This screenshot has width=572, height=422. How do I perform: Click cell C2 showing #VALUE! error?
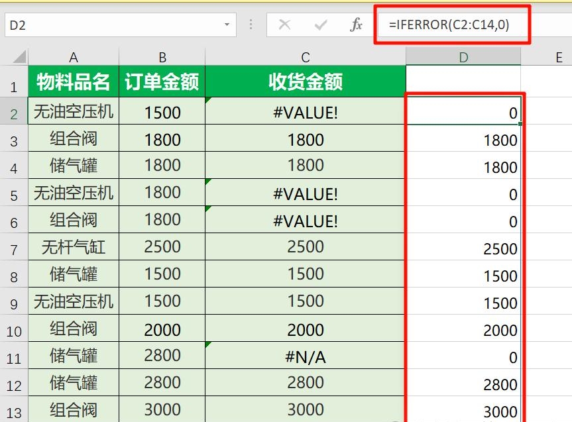[x=306, y=111]
